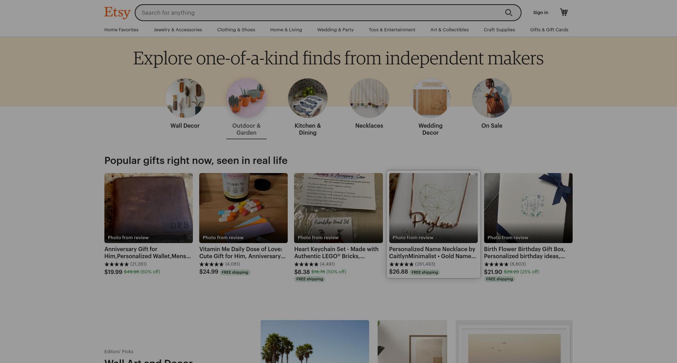This screenshot has width=677, height=363.
Task: View the Birth Flower Gift Box photo
Action: (528, 208)
